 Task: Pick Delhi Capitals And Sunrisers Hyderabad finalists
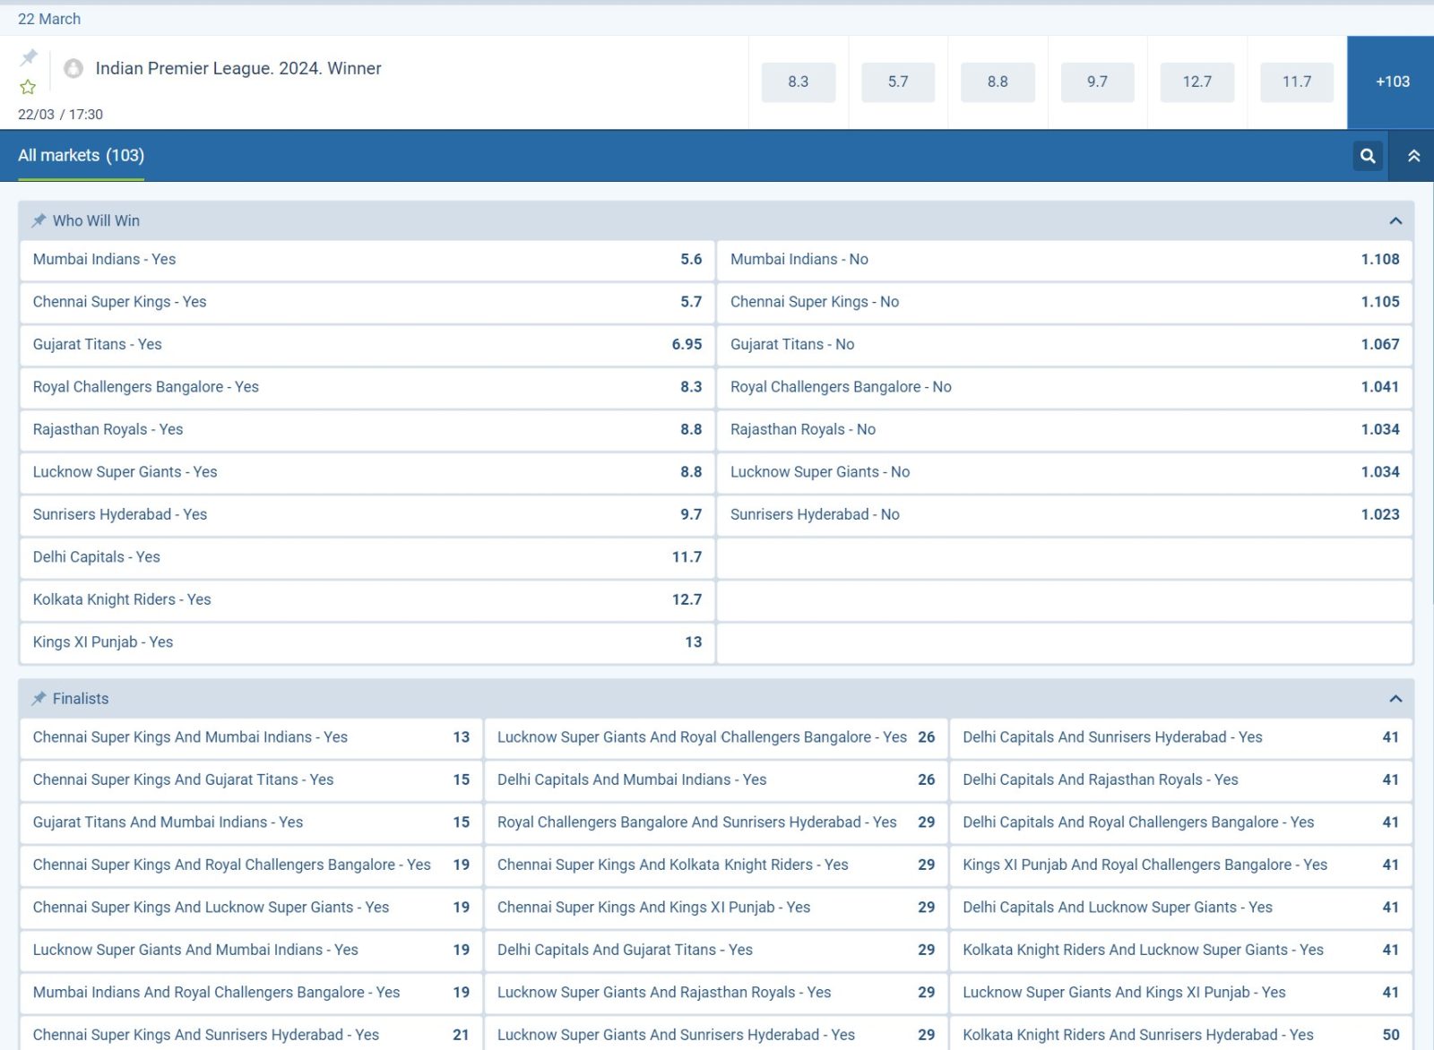1180,737
